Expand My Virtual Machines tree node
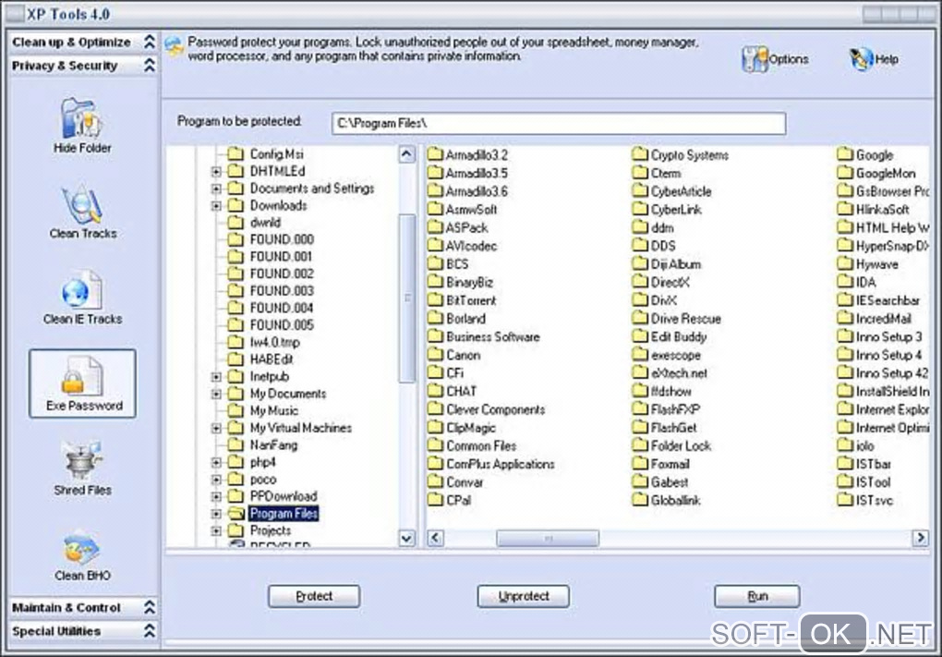 click(x=216, y=429)
